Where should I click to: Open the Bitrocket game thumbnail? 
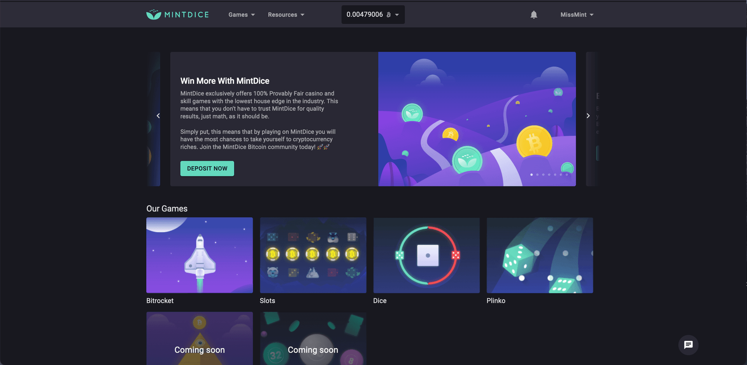pos(200,255)
